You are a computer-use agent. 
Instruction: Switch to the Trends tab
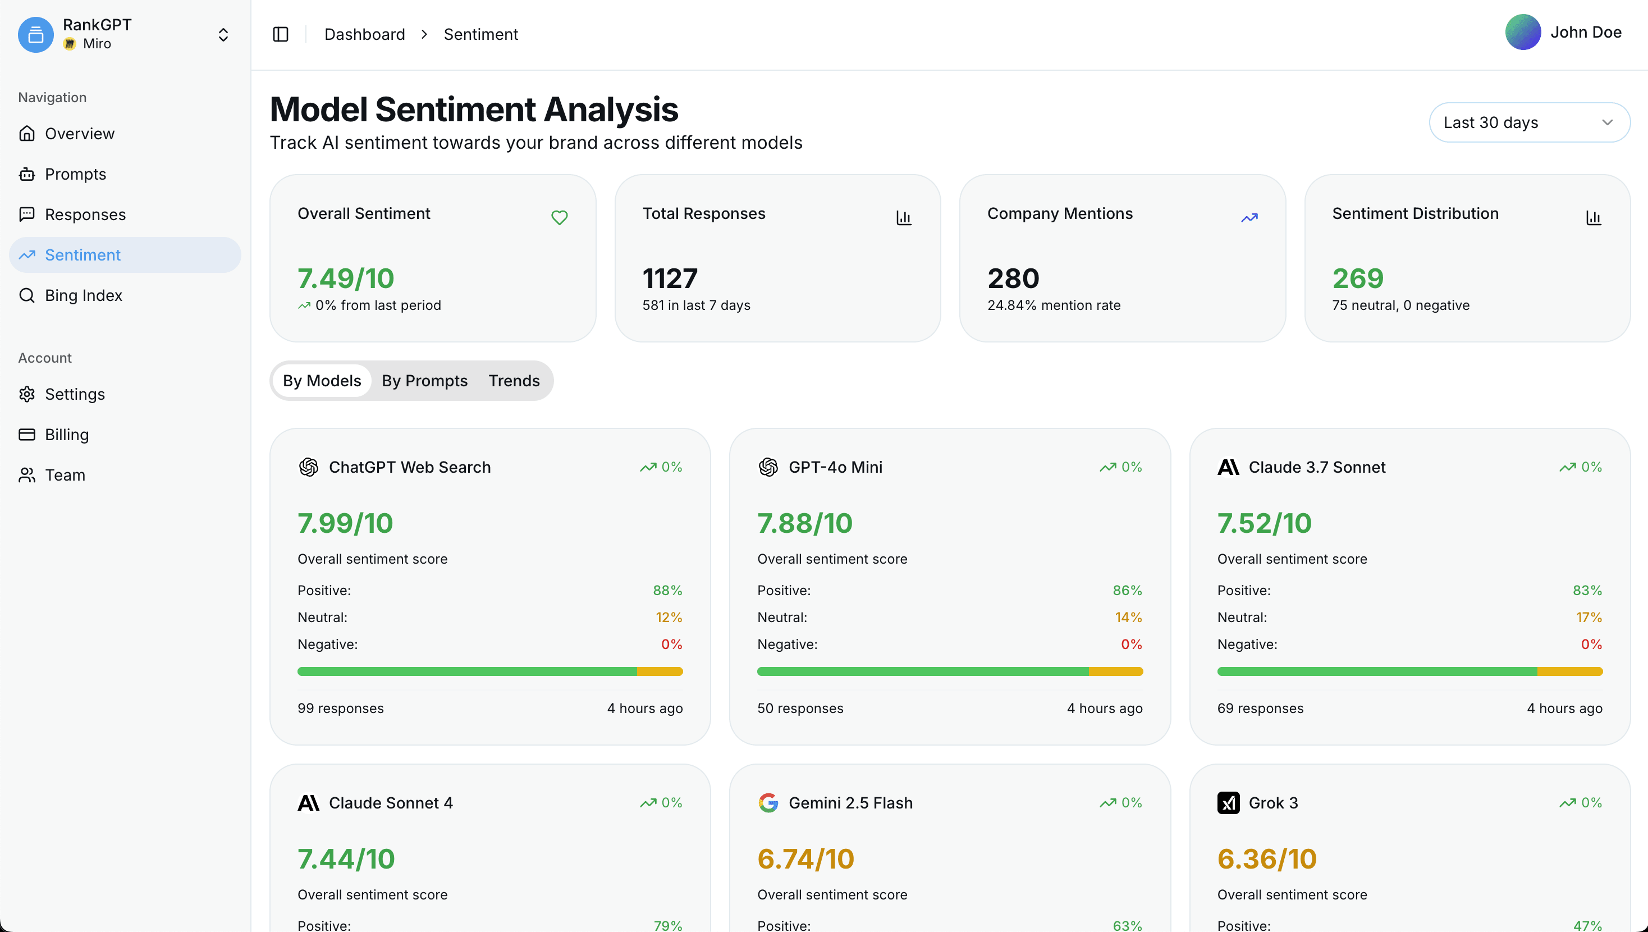pos(514,381)
